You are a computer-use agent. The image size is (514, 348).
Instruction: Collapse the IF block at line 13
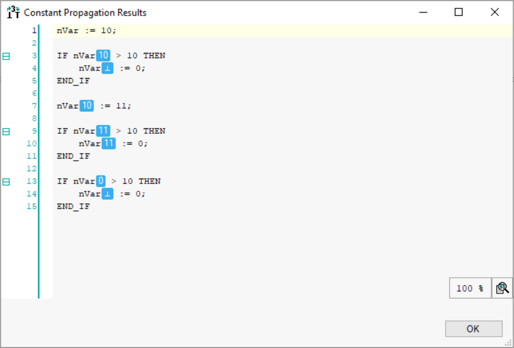pos(6,182)
